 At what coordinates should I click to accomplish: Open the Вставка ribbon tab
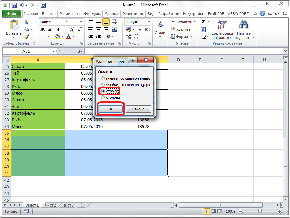[49, 14]
